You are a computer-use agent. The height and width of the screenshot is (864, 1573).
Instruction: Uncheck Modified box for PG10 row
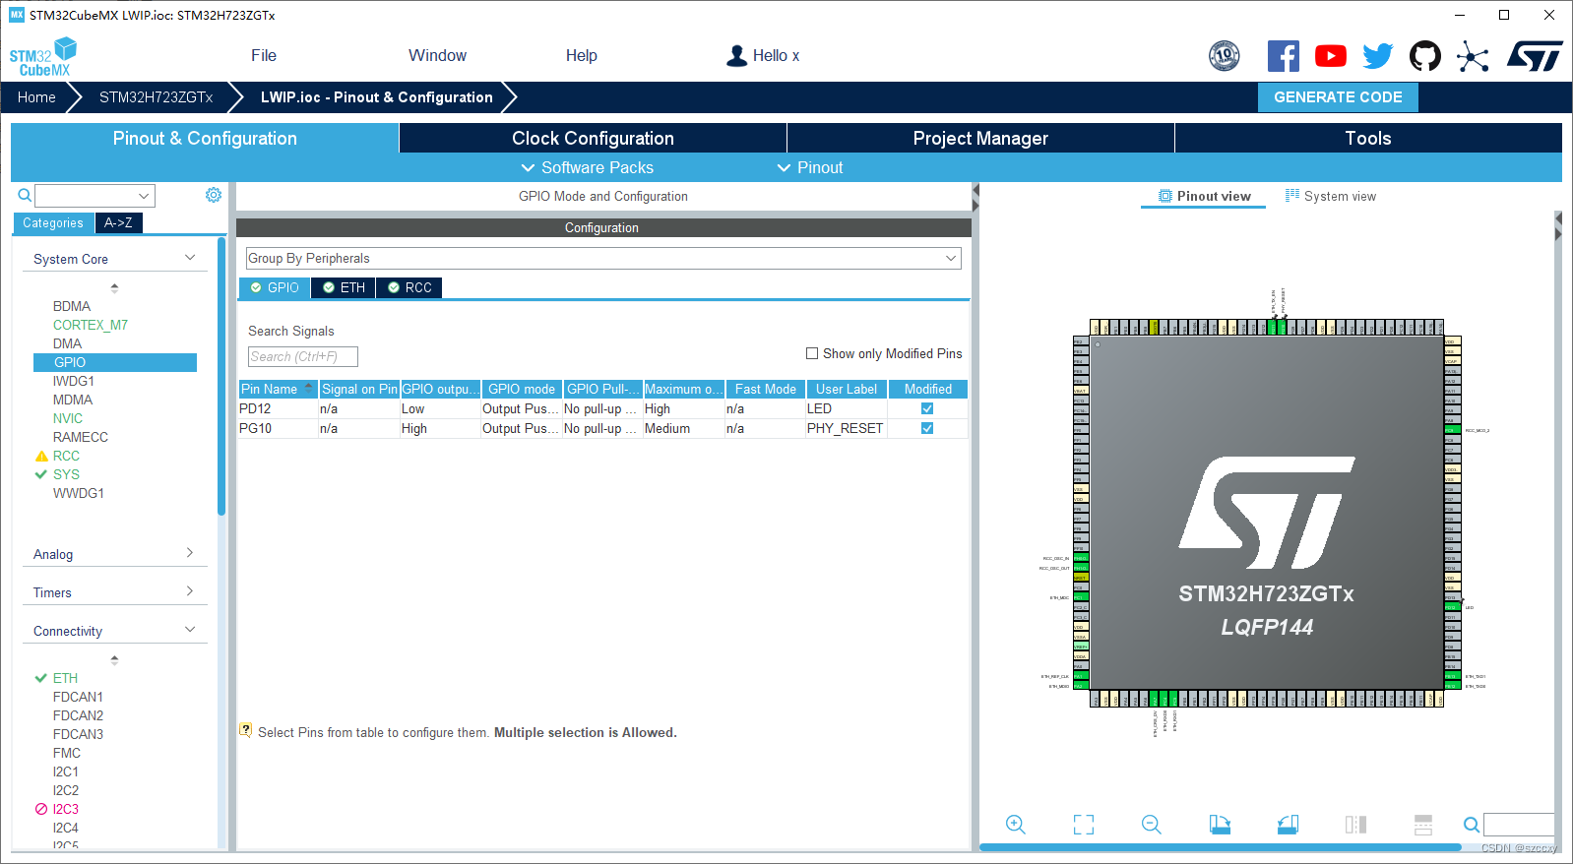927,428
